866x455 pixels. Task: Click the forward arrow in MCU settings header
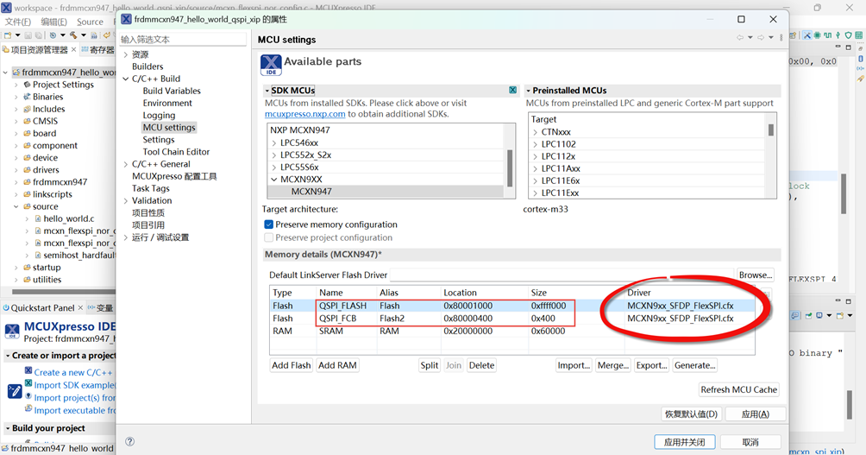[761, 38]
